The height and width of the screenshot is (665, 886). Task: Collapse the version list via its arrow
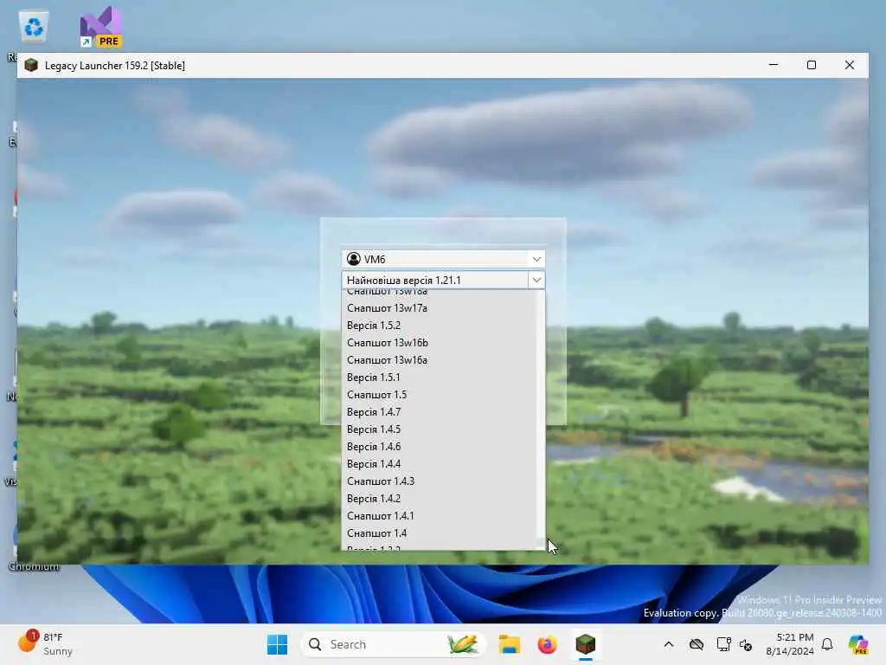pos(536,280)
